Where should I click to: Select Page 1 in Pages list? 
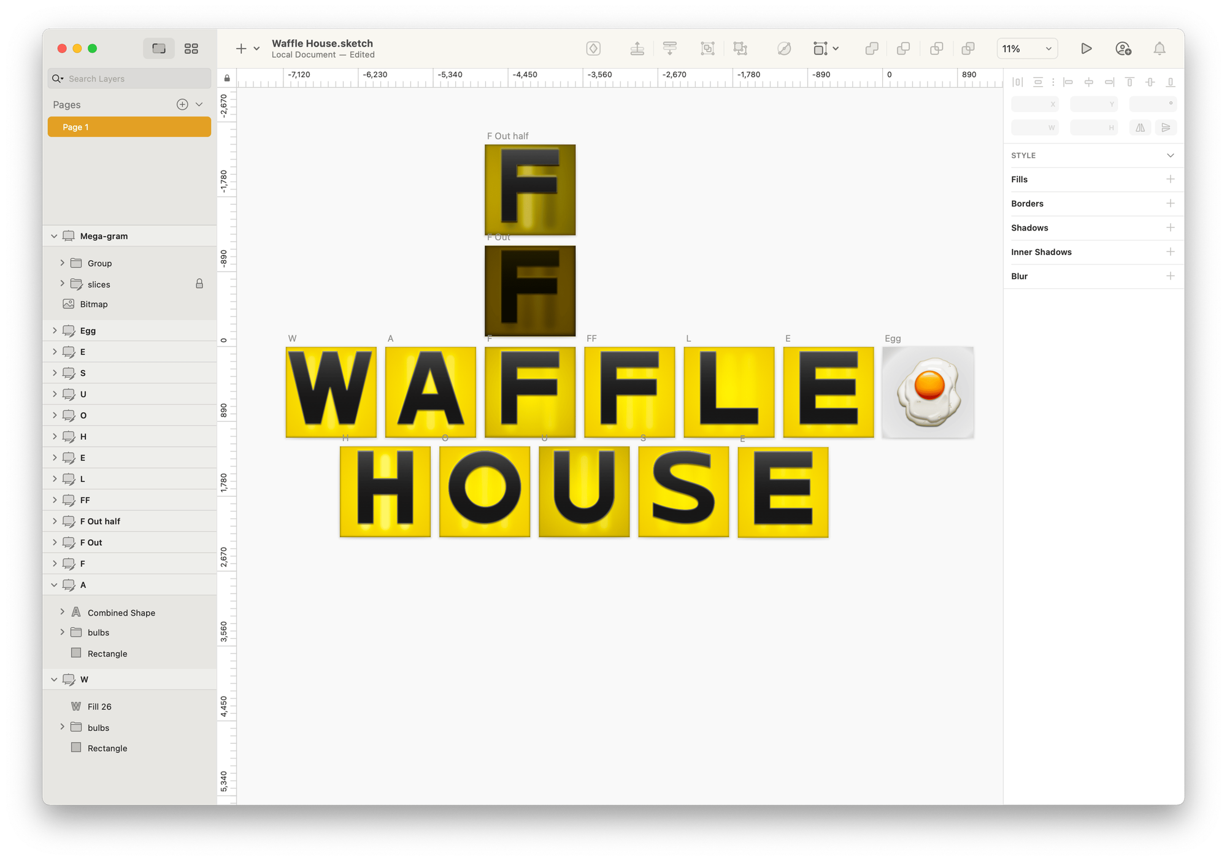(x=129, y=127)
